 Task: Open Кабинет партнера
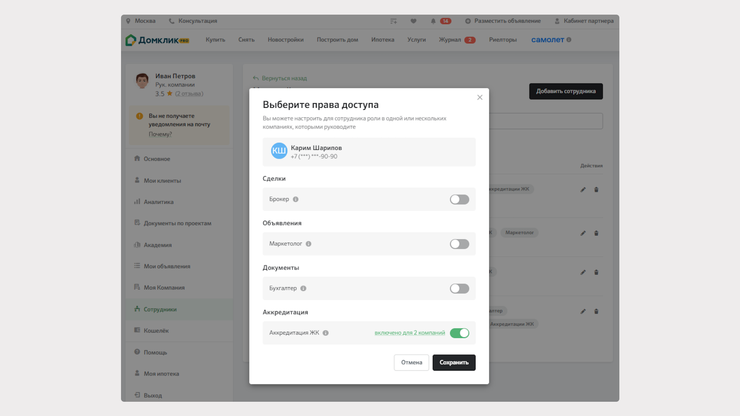[x=584, y=21]
